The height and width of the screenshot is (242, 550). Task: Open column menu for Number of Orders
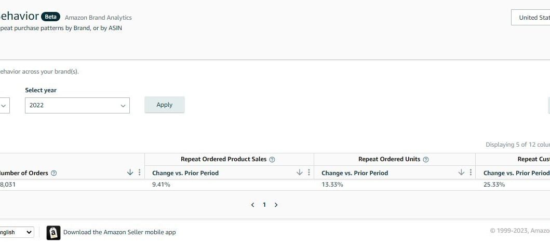[x=139, y=173]
